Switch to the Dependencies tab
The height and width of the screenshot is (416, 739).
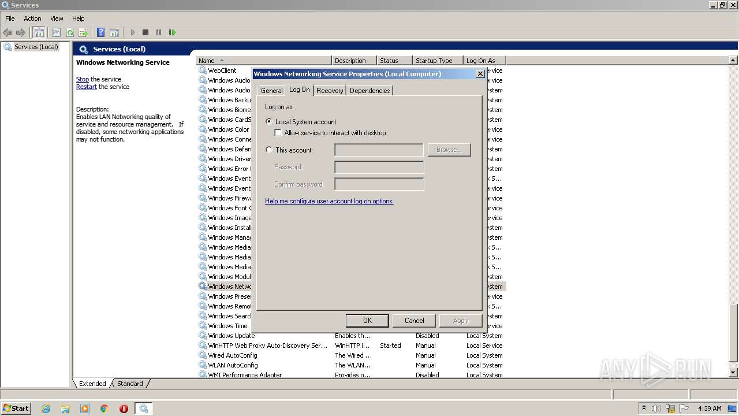click(369, 91)
